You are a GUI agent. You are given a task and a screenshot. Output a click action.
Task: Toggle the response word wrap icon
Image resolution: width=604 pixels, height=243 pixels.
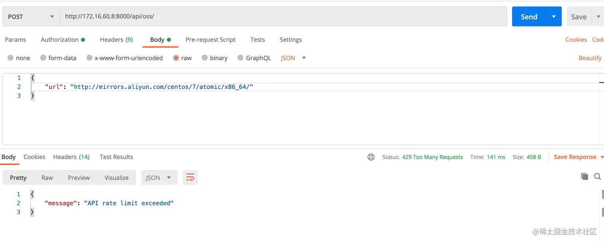pos(190,177)
